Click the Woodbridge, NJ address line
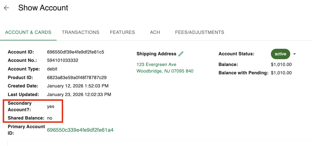Image resolution: width=312 pixels, height=146 pixels. (x=165, y=71)
